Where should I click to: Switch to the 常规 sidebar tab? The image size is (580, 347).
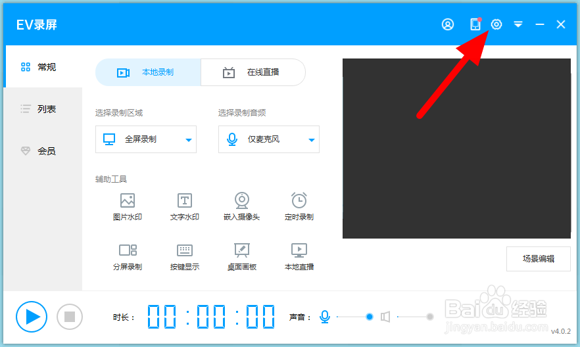[43, 67]
